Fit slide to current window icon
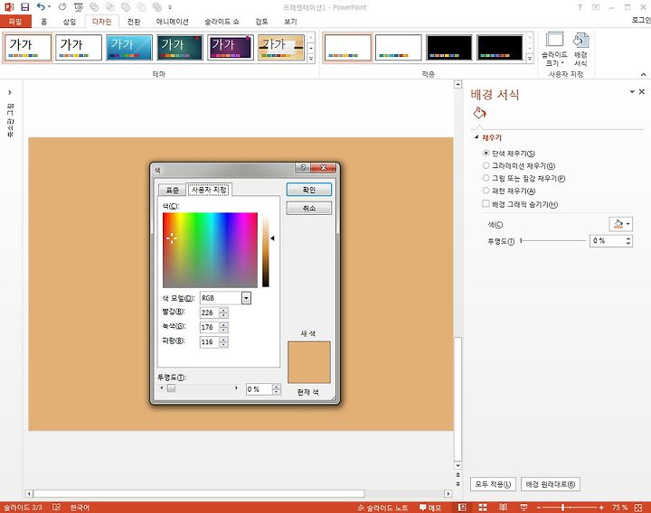 click(x=638, y=508)
